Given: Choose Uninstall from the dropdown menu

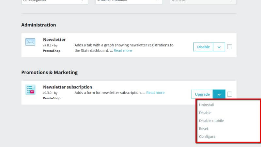Looking at the screenshot, I should (x=207, y=105).
